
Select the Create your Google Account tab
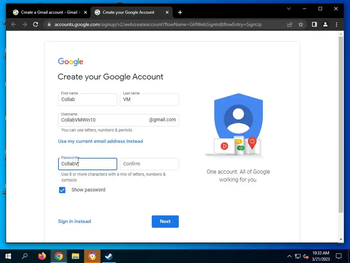[131, 12]
